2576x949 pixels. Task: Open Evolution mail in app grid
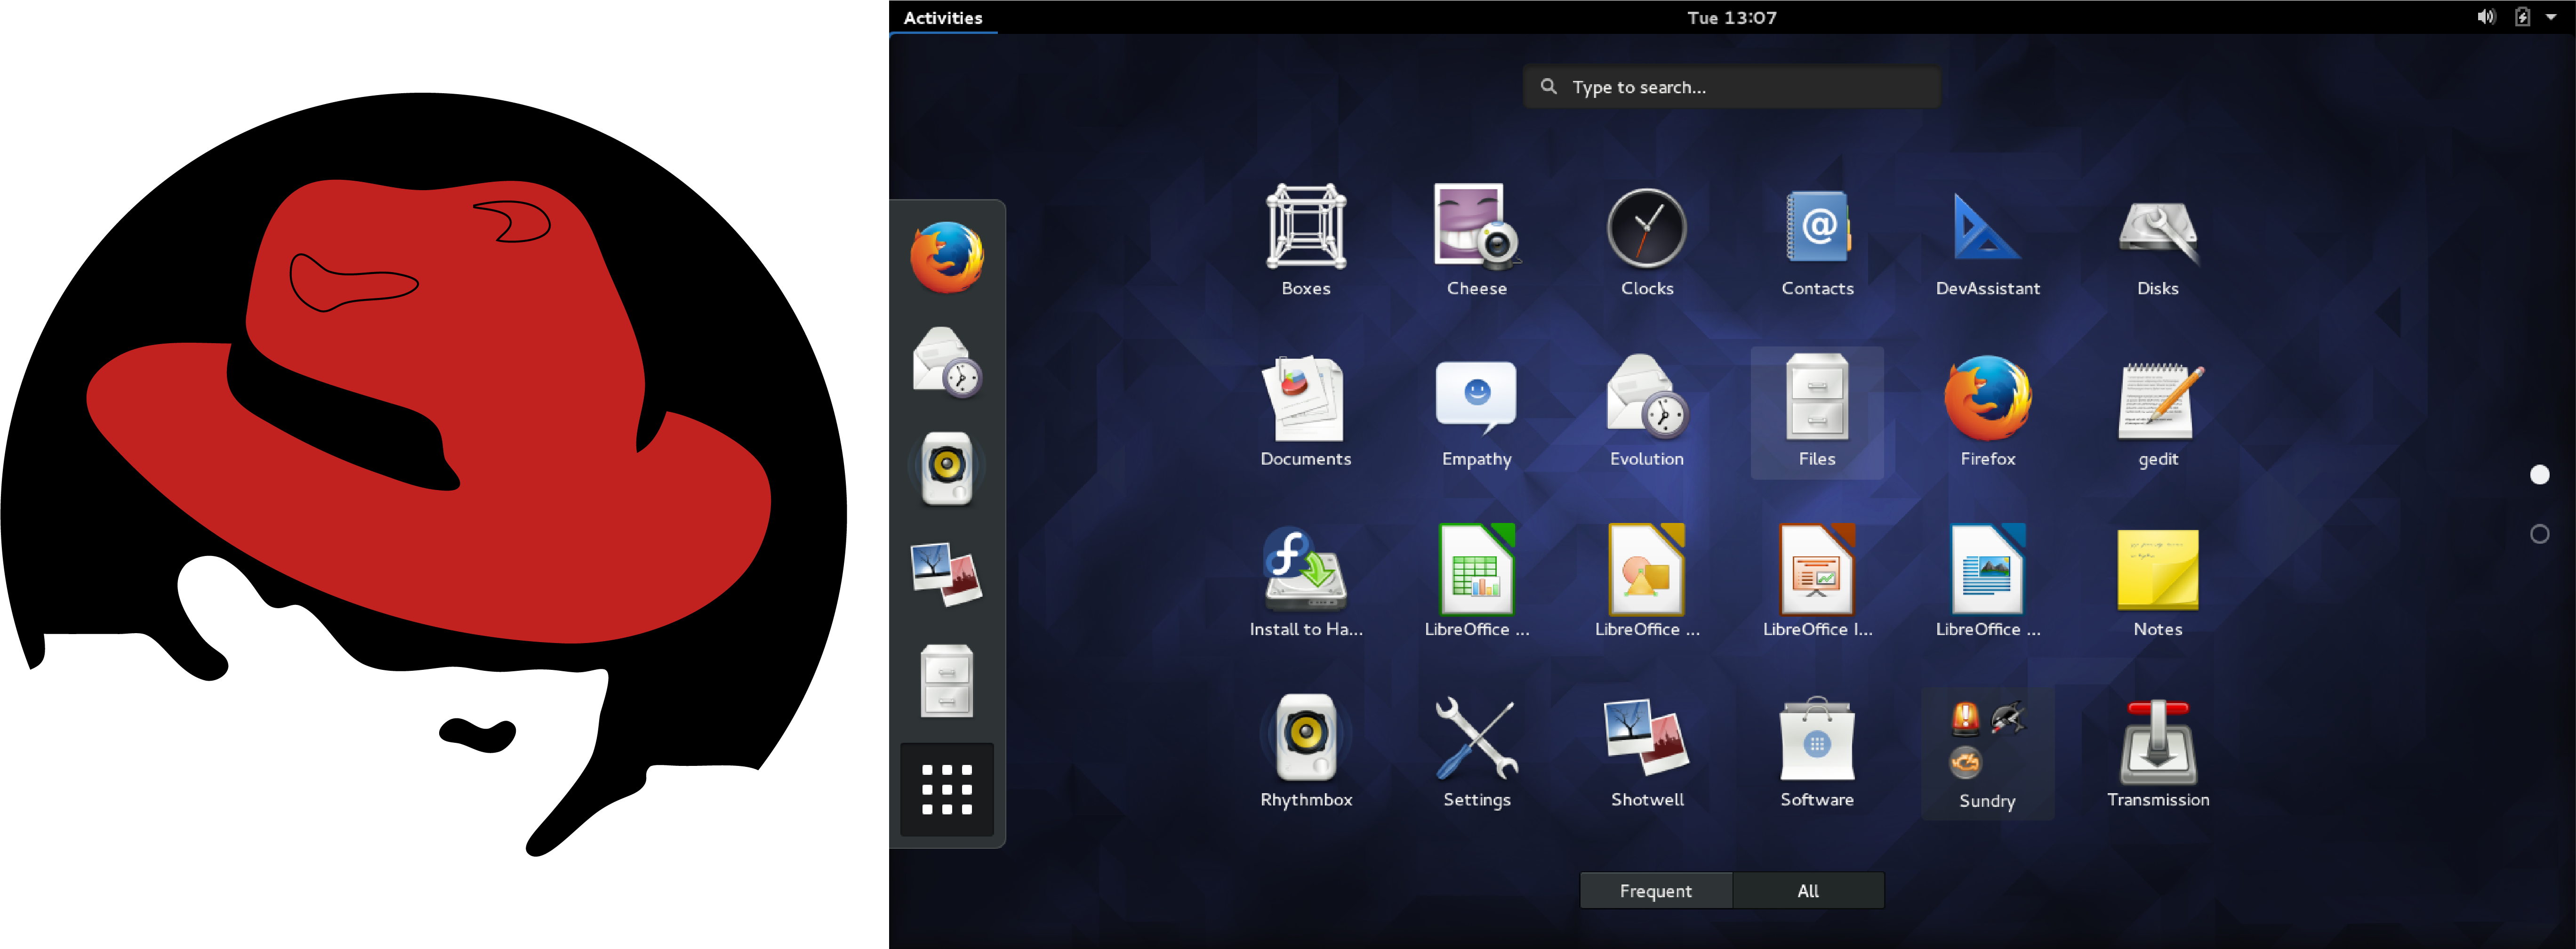(1646, 412)
